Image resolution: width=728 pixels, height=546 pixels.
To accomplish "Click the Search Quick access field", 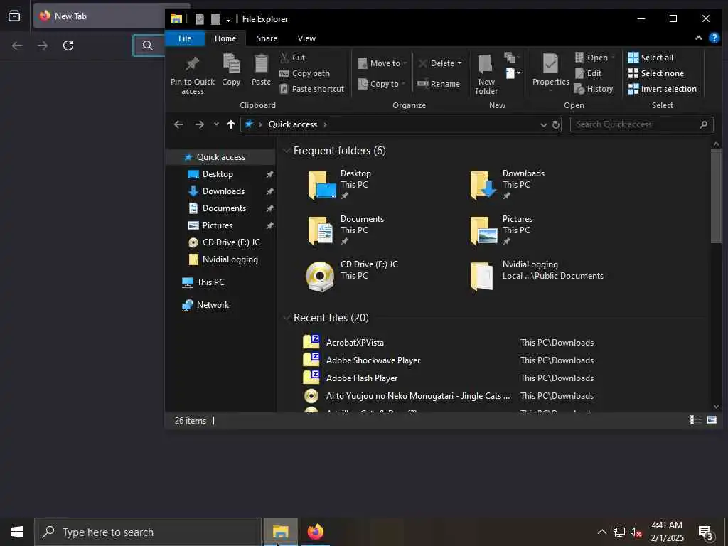I will [x=642, y=124].
